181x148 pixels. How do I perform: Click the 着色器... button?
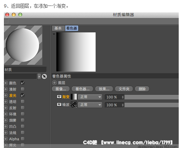83,89
